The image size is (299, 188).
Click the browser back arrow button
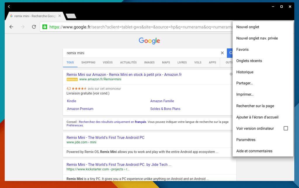11,27
